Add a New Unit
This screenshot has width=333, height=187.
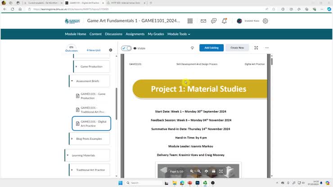[94, 50]
